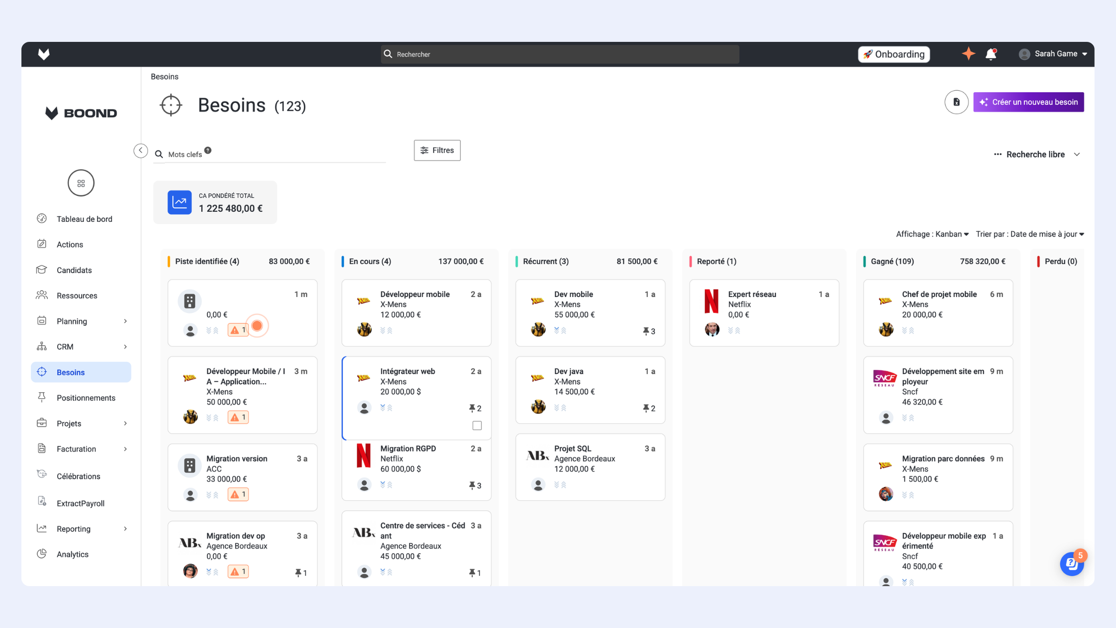Open the Sarah Game user menu

[1053, 54]
